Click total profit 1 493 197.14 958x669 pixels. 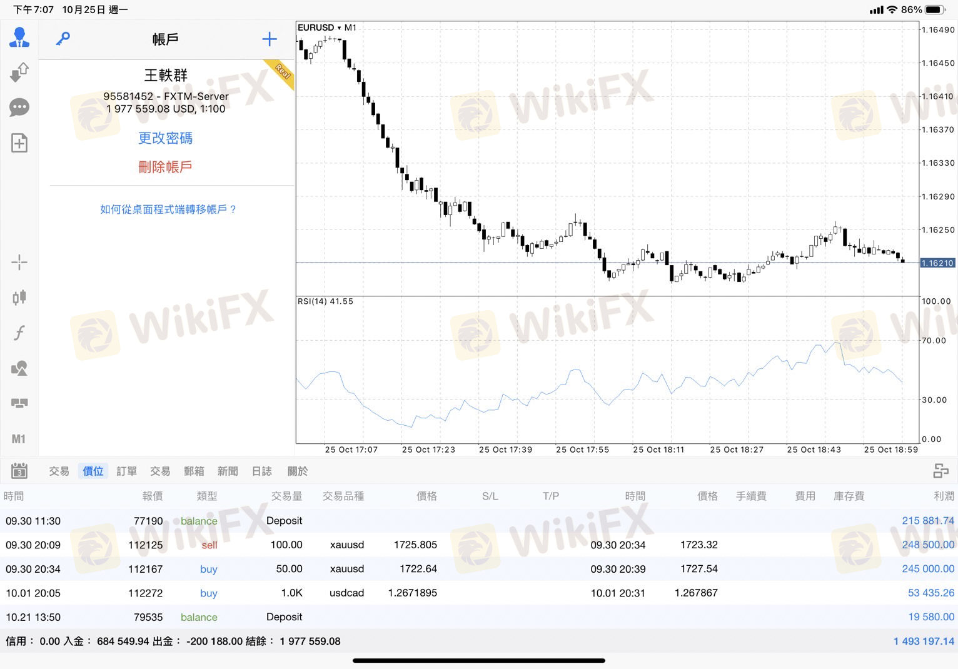pyautogui.click(x=924, y=641)
